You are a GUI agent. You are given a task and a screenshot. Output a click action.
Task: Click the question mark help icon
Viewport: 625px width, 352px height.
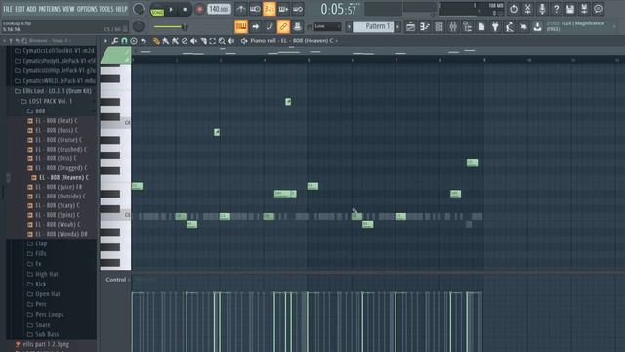pos(556,9)
